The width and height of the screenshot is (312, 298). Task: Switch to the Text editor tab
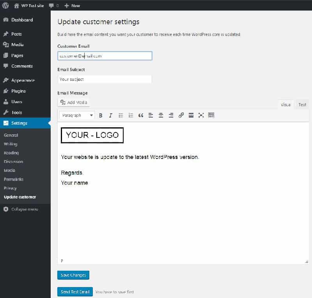pyautogui.click(x=302, y=105)
